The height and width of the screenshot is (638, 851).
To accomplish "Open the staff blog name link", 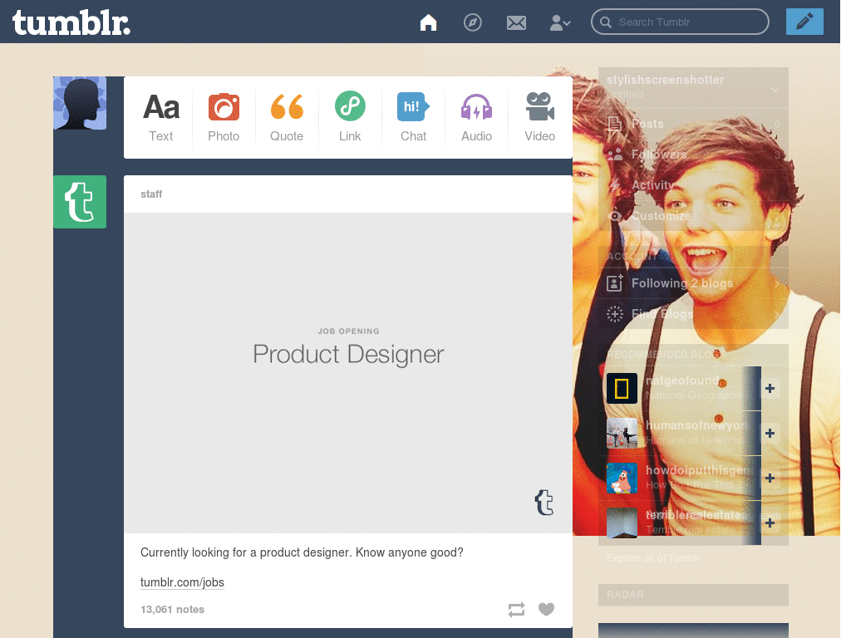I will click(x=151, y=194).
